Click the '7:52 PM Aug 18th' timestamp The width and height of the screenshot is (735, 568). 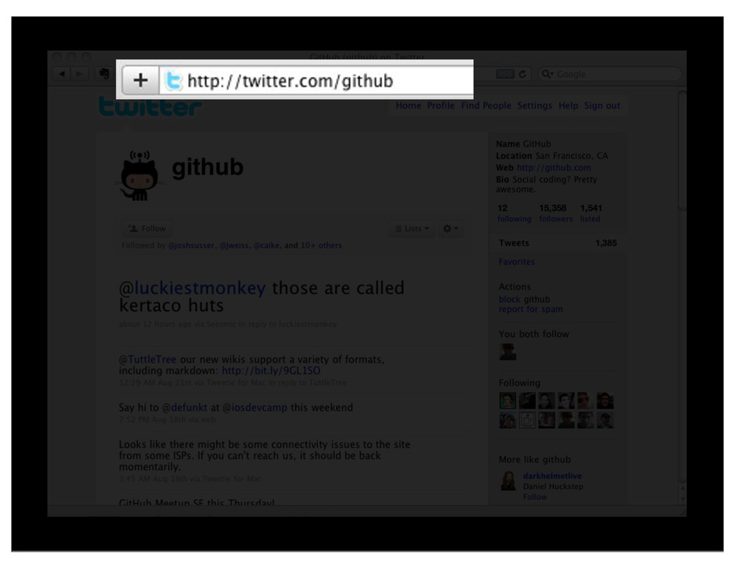tap(153, 419)
